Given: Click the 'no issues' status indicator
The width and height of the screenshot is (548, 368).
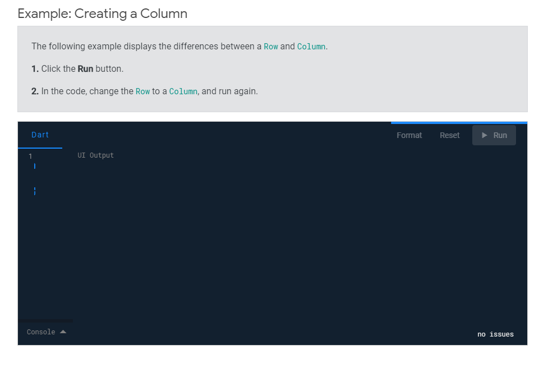Looking at the screenshot, I should [495, 334].
